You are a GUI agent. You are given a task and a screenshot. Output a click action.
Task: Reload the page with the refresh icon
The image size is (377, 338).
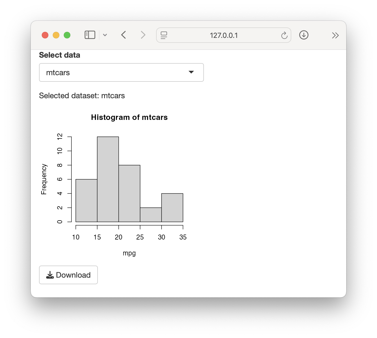(x=284, y=35)
